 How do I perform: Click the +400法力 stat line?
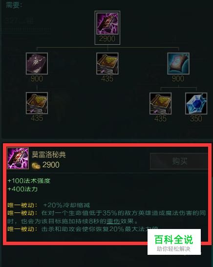click(22, 189)
